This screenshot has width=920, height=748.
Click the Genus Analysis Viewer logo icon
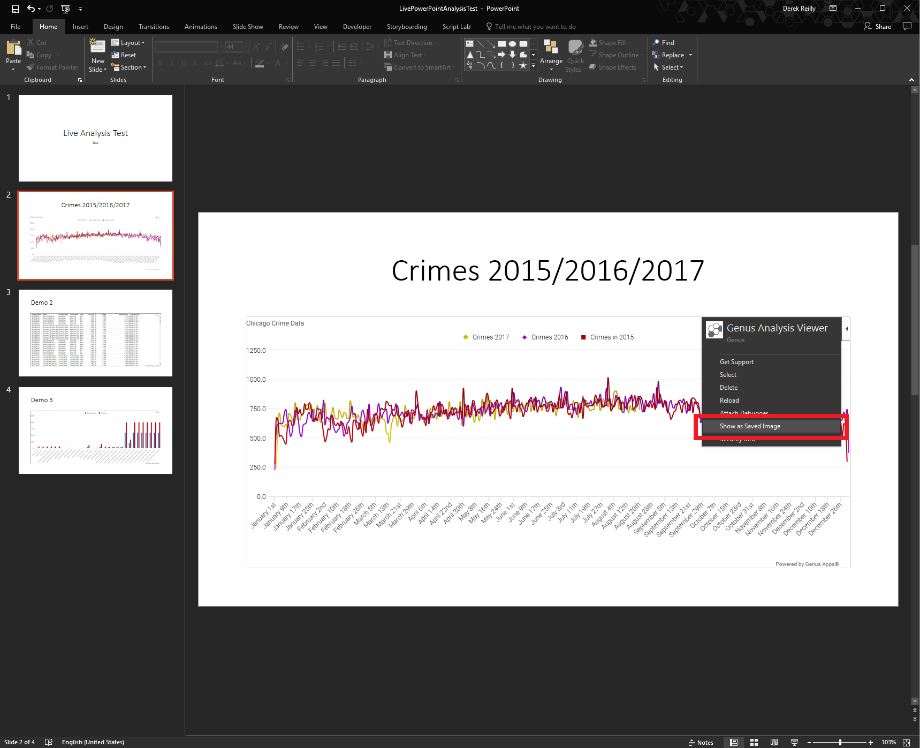click(714, 330)
